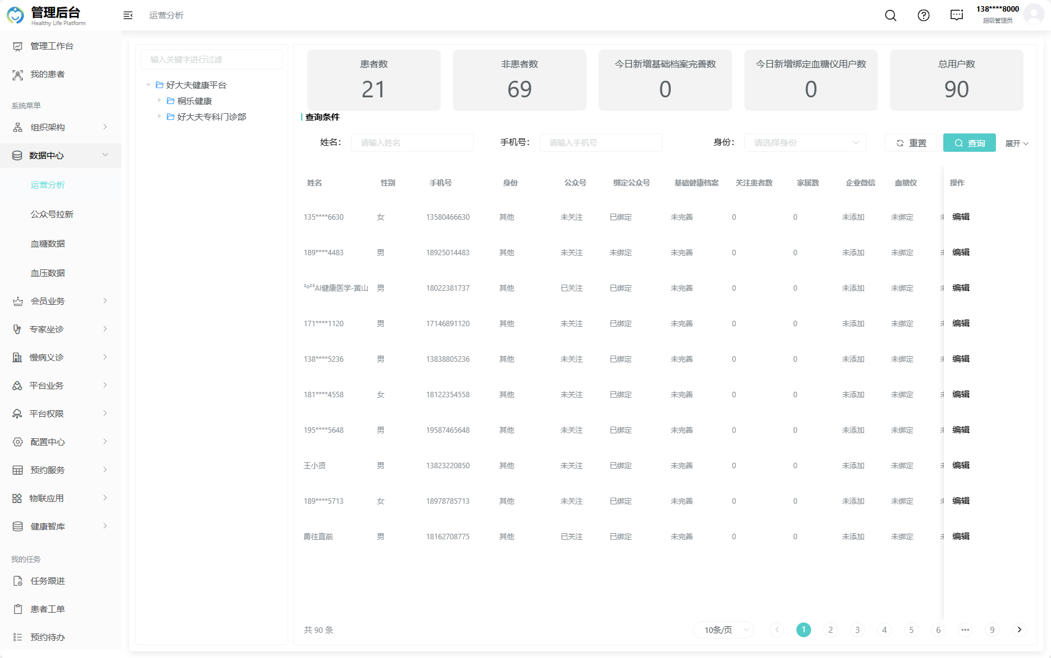Click the 我的患者 sidebar icon

pos(18,75)
